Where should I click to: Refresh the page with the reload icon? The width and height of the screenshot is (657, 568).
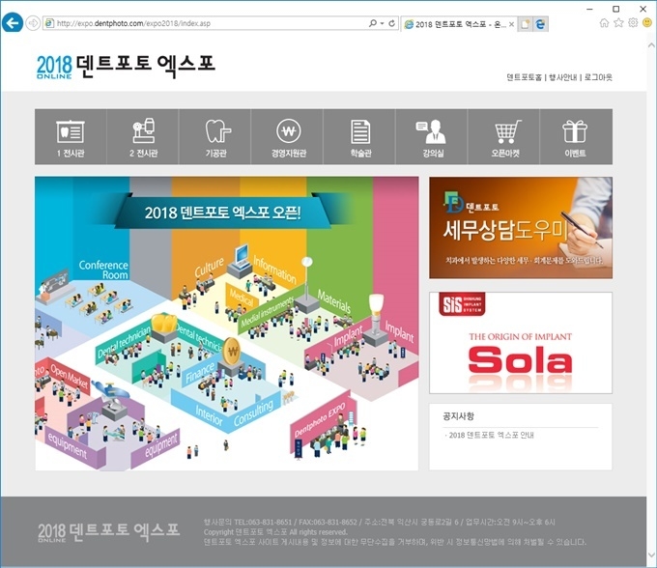[391, 23]
